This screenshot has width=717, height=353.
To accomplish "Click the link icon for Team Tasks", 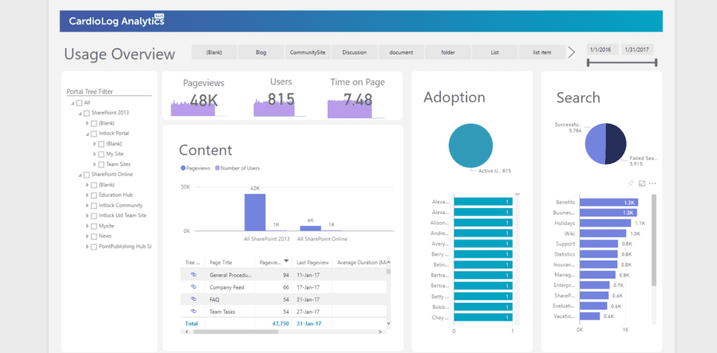I will (193, 311).
